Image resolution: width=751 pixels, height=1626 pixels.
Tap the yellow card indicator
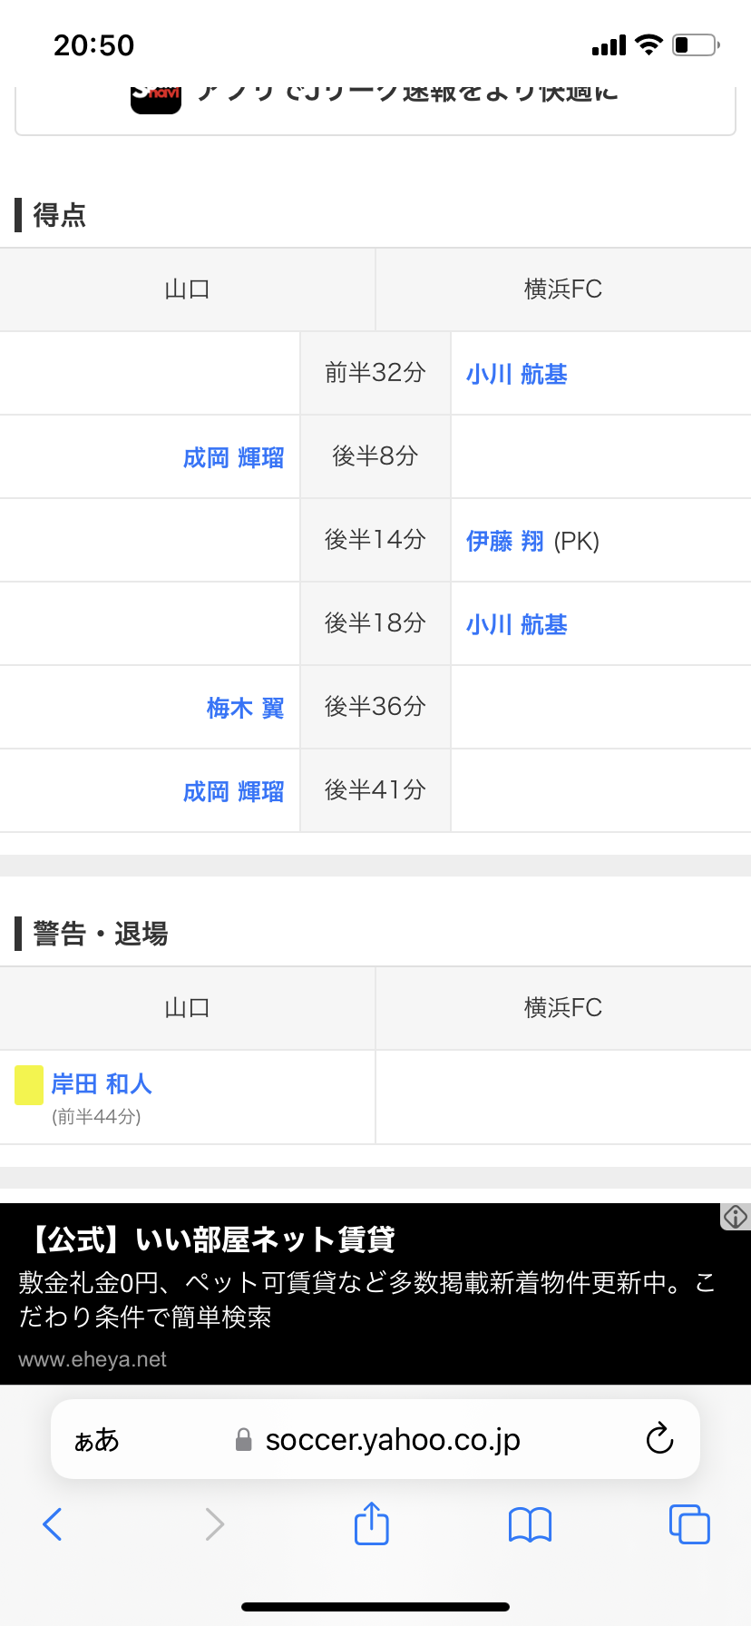pyautogui.click(x=29, y=1085)
